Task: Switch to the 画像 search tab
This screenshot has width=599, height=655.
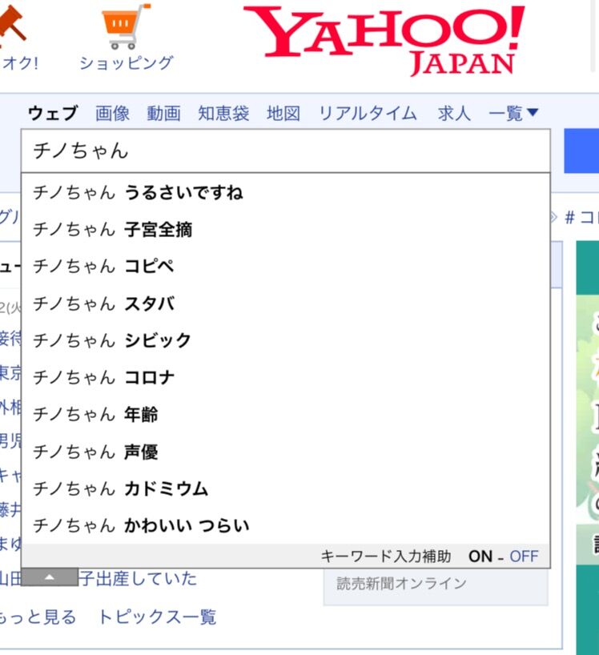Action: point(112,113)
